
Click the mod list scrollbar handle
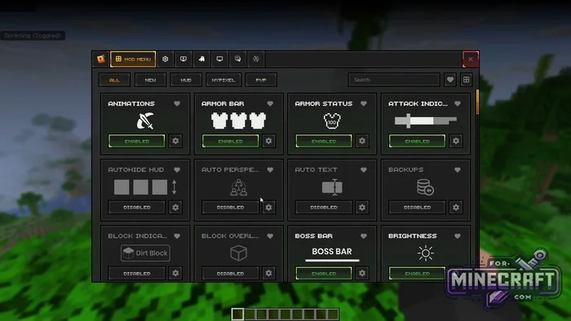[x=477, y=102]
